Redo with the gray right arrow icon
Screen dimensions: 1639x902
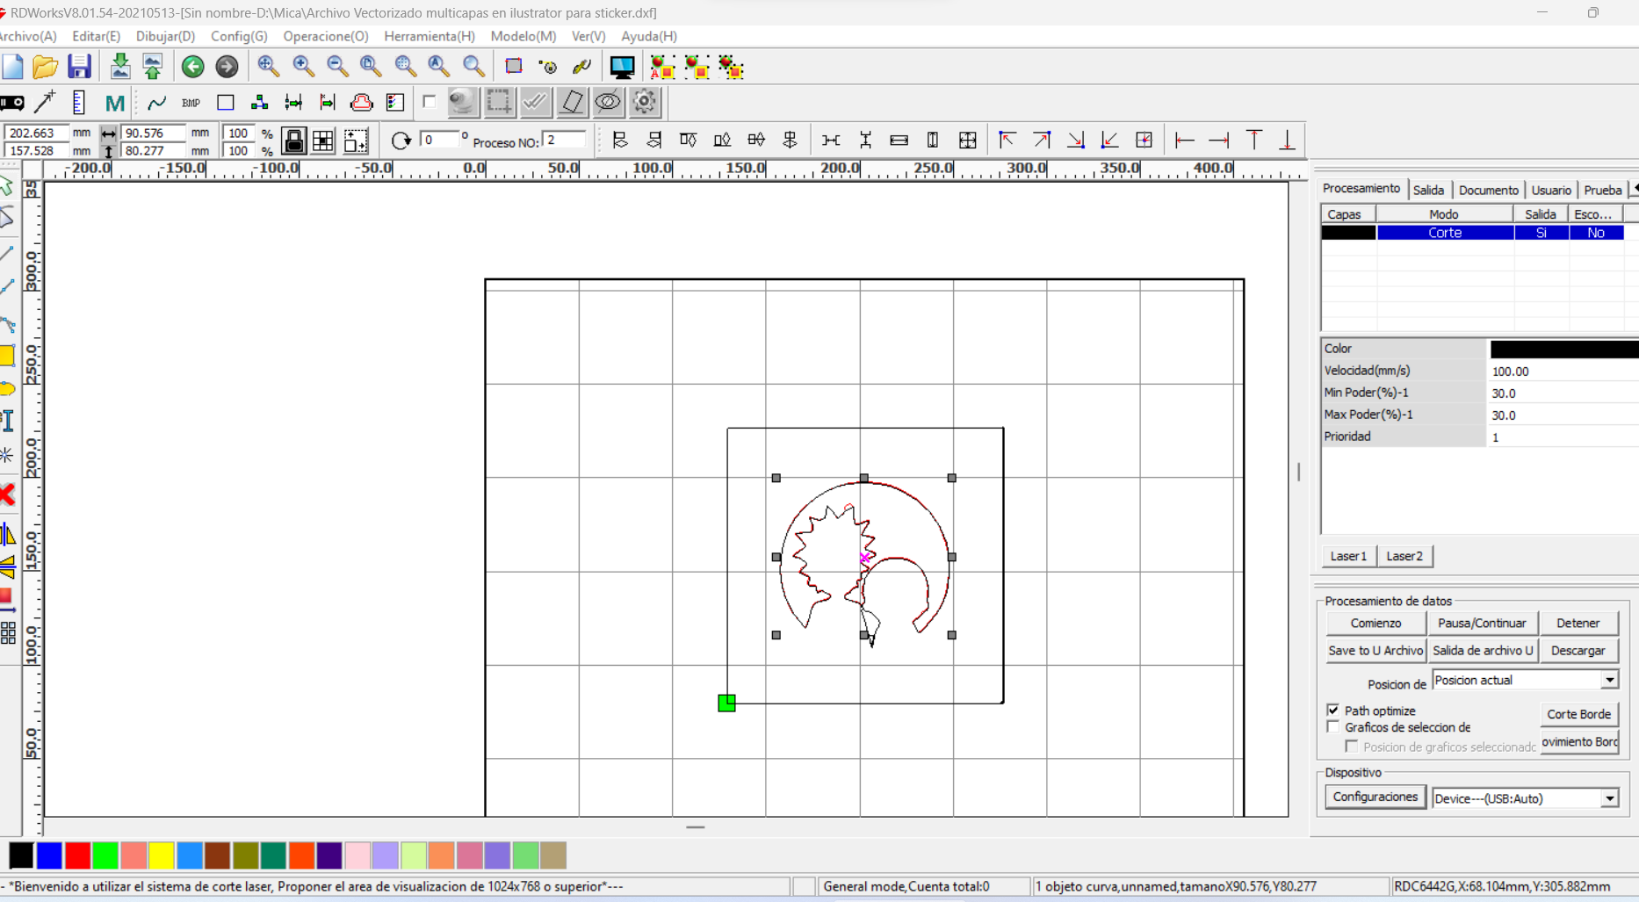227,67
